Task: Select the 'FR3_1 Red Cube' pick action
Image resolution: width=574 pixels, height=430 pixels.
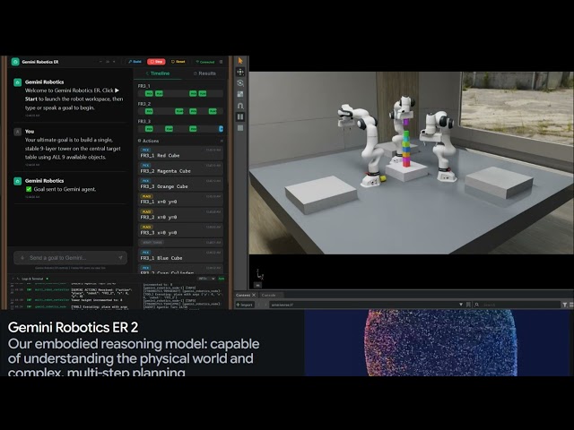Action: click(181, 153)
